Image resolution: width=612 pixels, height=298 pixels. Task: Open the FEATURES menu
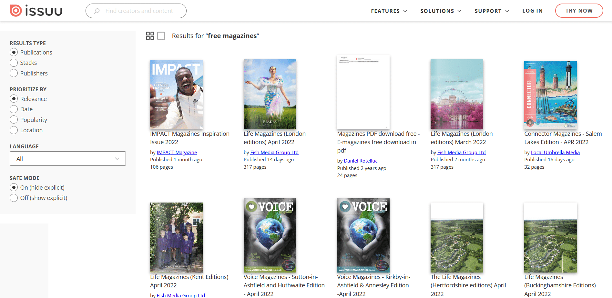click(389, 11)
